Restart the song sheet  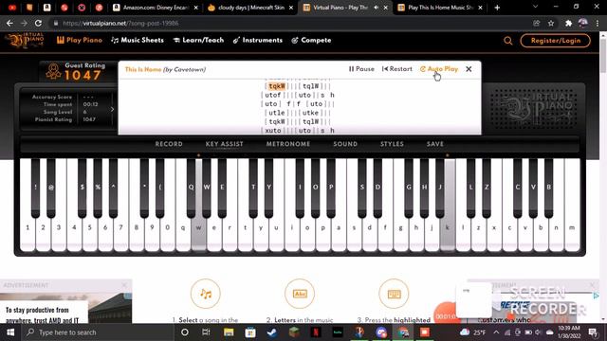pos(396,69)
